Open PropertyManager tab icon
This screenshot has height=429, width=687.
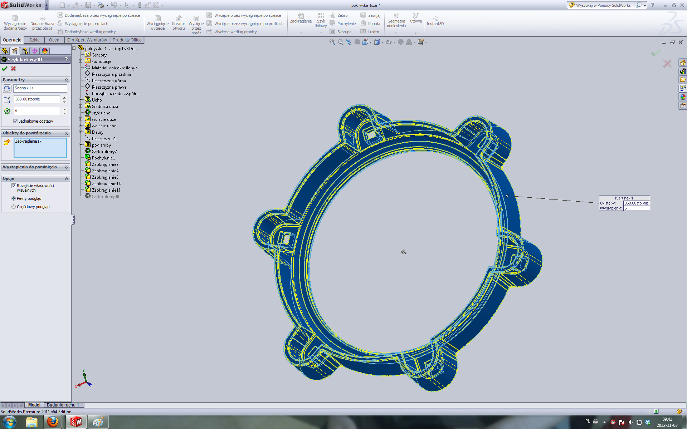click(15, 51)
